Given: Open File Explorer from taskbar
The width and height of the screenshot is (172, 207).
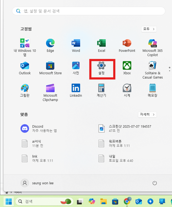Looking at the screenshot, I should (x=103, y=201).
